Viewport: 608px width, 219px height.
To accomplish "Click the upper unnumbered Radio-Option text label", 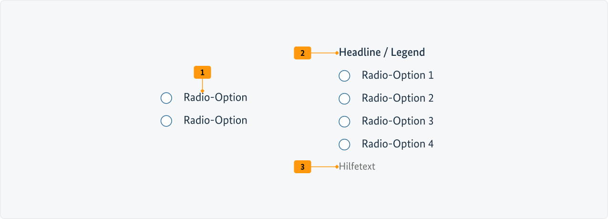I will click(x=215, y=98).
